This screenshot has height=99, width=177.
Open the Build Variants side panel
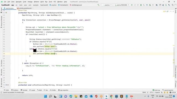click(x=1, y=82)
